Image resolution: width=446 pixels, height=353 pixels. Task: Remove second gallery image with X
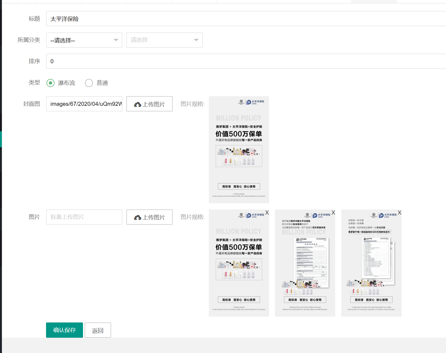(x=333, y=213)
